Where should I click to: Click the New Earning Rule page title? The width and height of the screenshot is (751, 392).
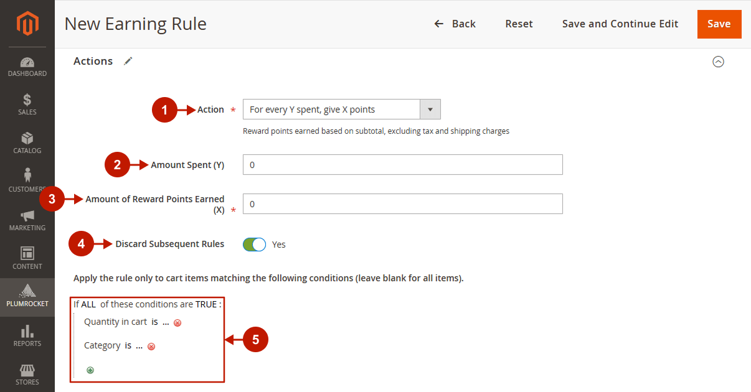136,24
